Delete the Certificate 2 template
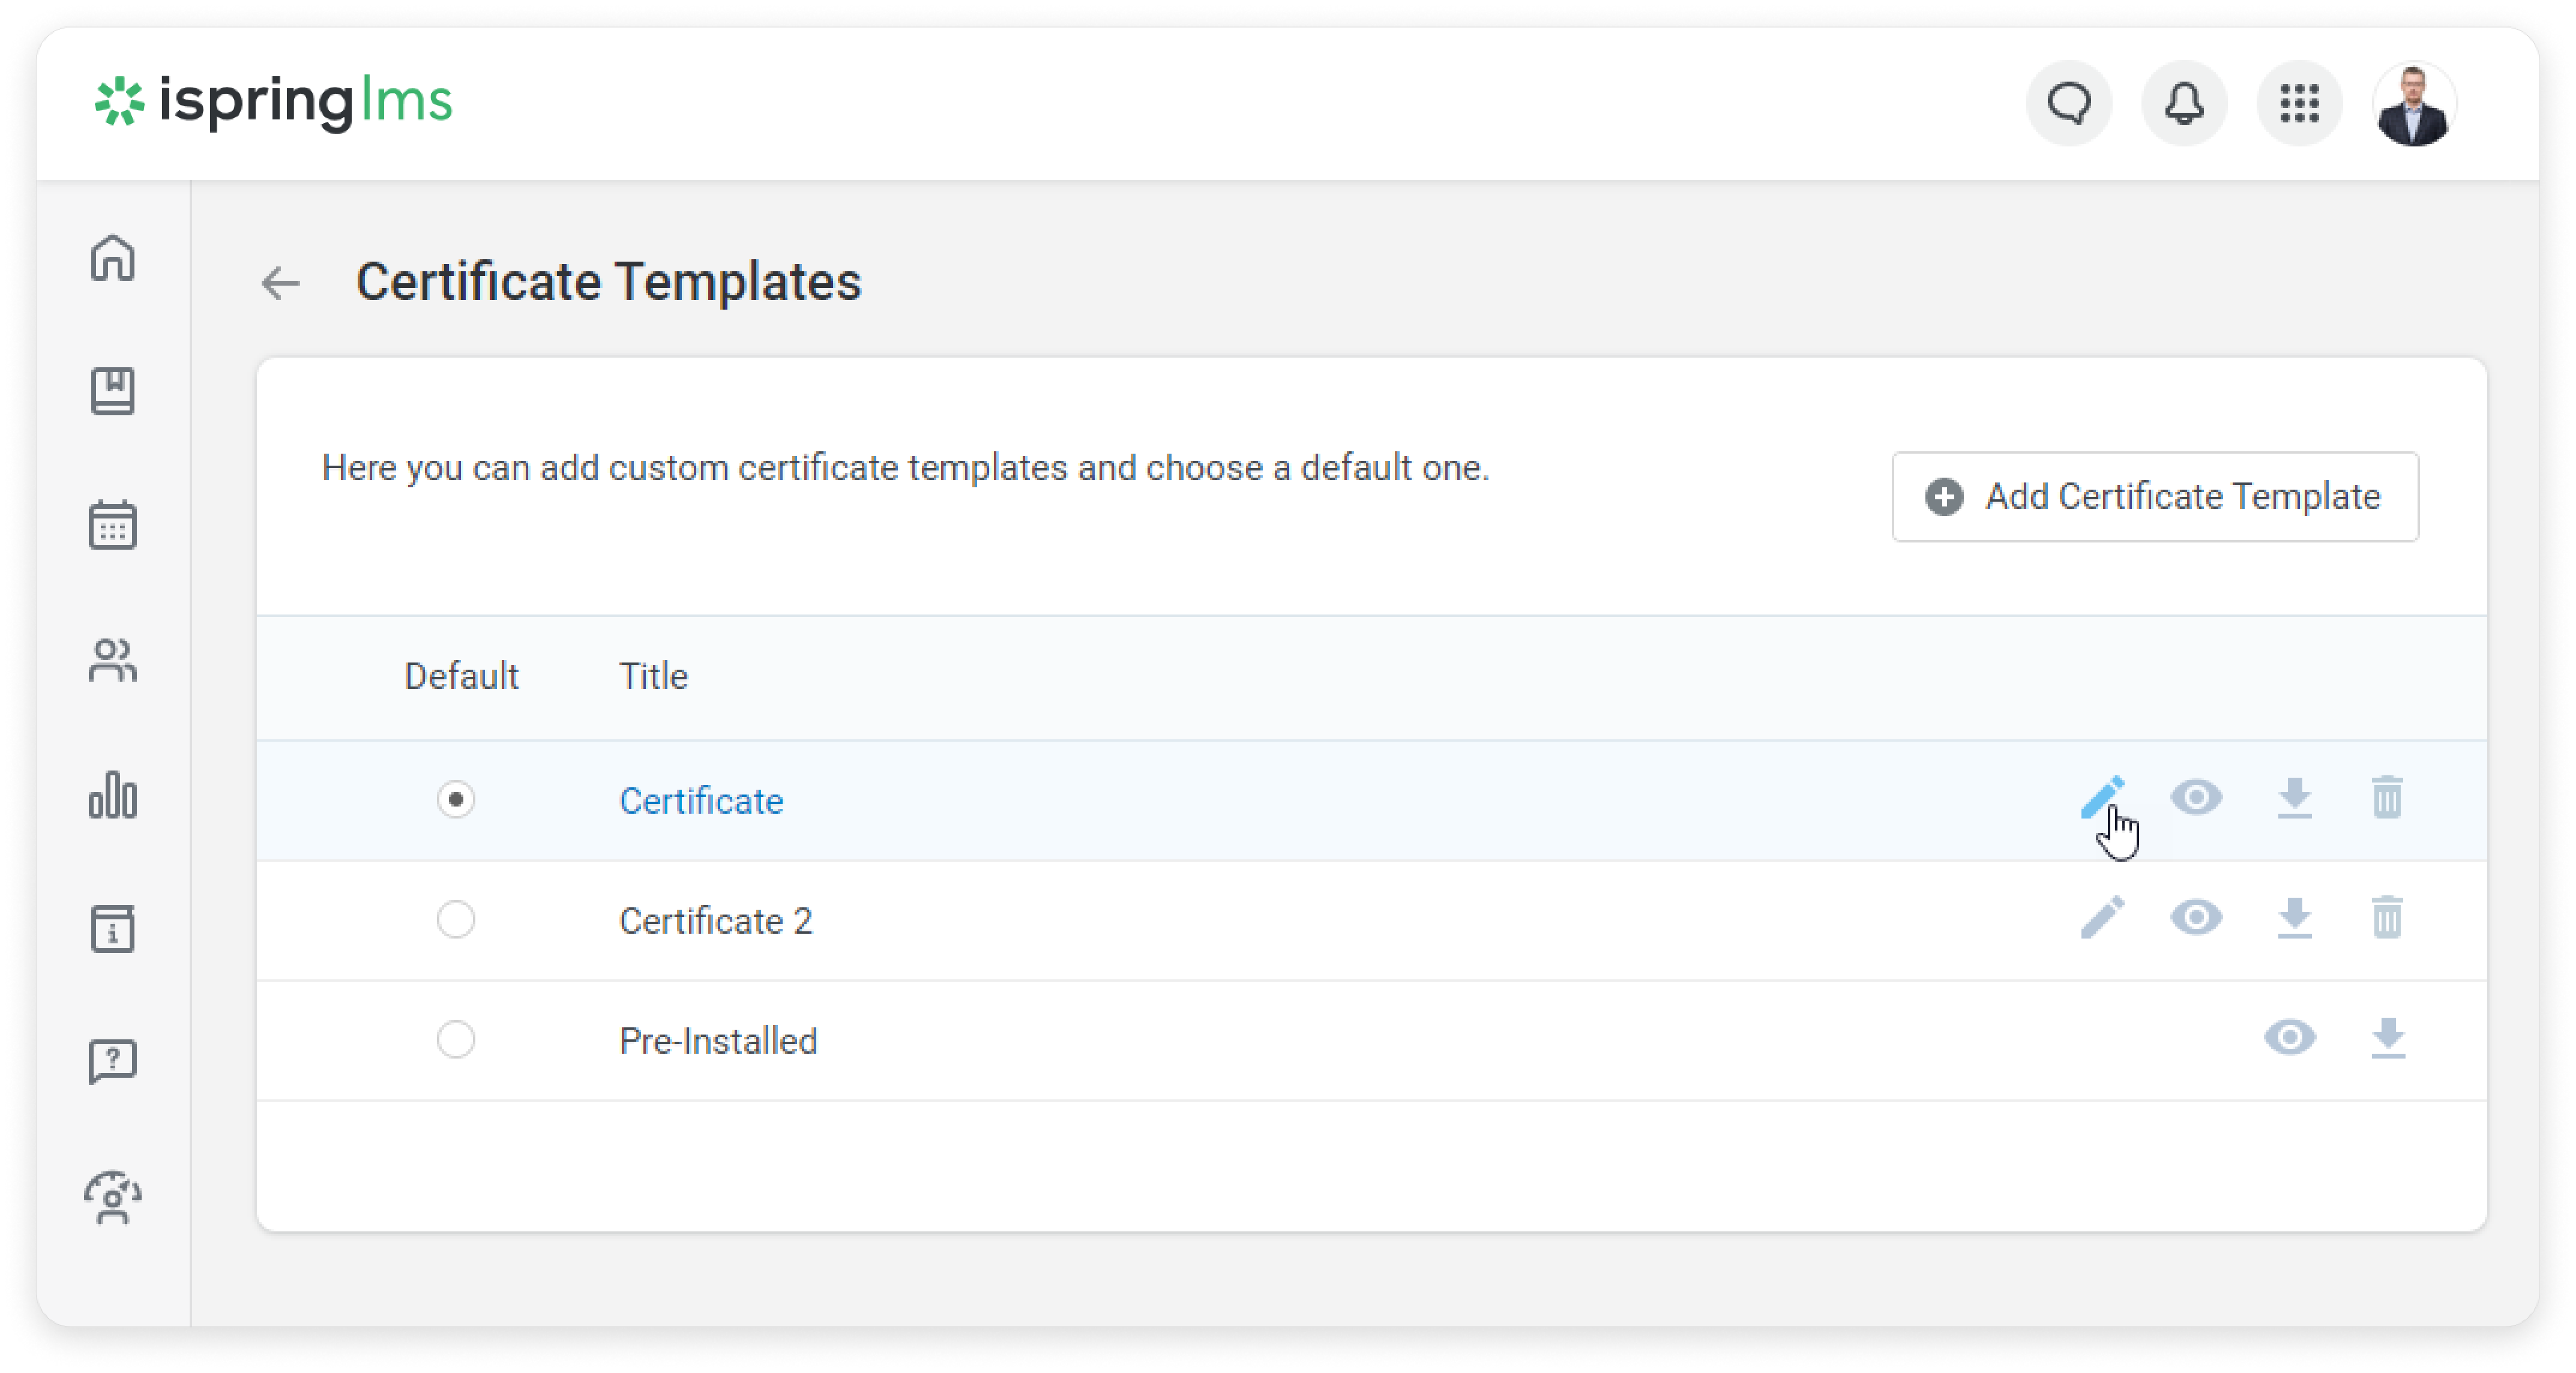Viewport: 2576px width, 1373px height. point(2387,918)
